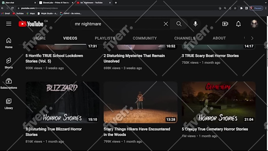Click the 900K views text

click(x=33, y=68)
